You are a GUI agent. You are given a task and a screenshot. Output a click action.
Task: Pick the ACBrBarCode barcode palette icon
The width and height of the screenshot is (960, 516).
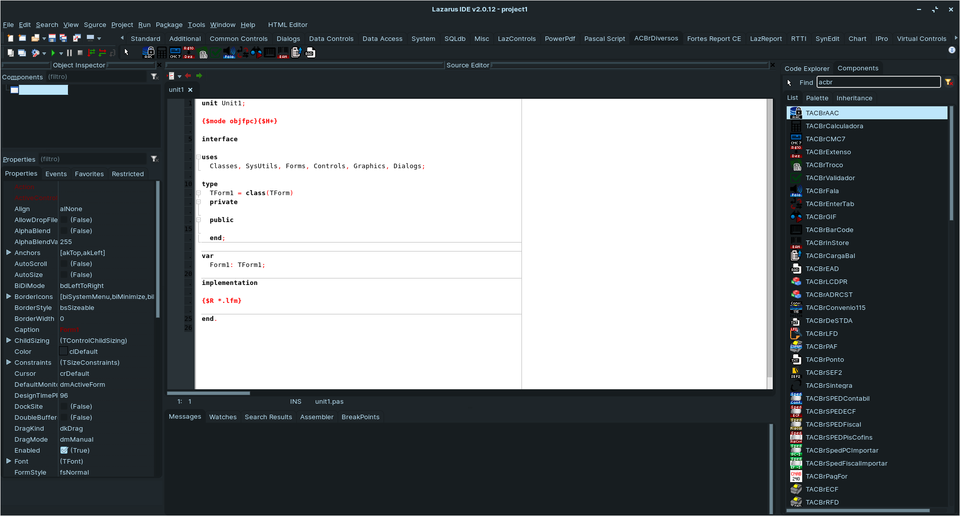[270, 52]
